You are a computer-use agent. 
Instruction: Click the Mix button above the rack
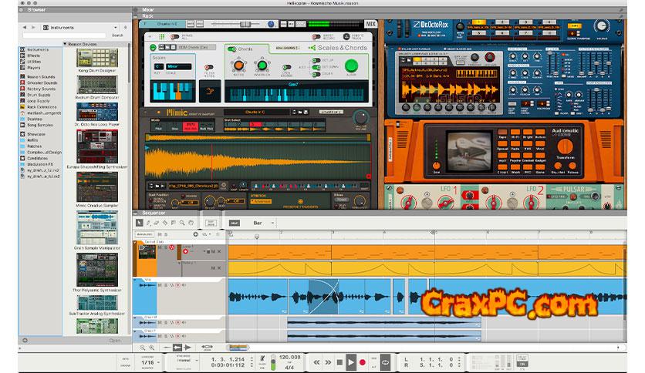[370, 24]
